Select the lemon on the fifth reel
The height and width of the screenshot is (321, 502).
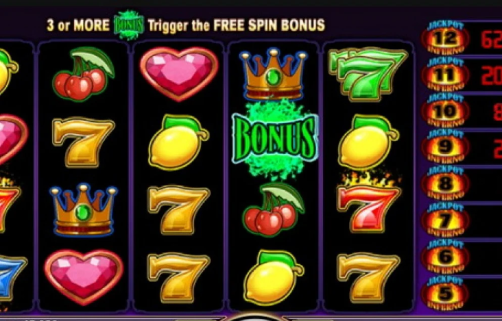click(x=368, y=142)
